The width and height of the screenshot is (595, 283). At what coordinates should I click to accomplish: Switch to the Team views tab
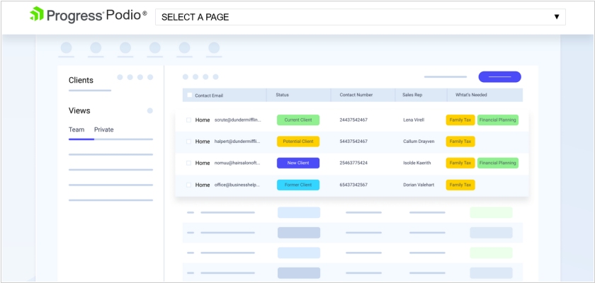(76, 129)
